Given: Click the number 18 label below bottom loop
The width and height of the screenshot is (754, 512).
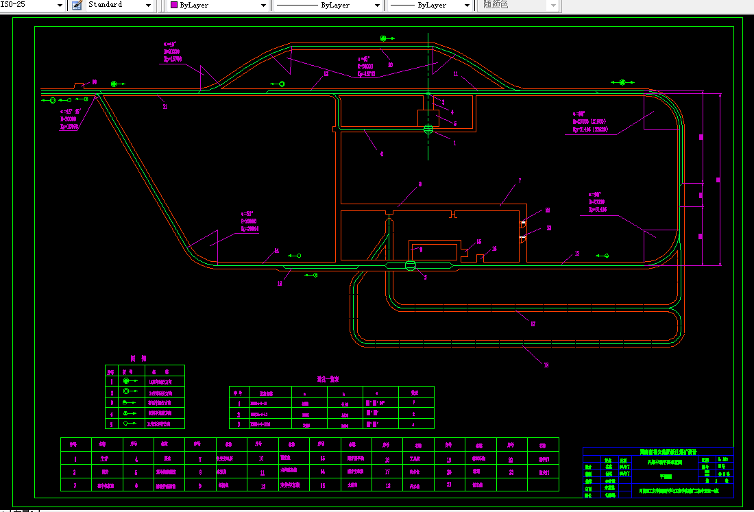Looking at the screenshot, I should click(546, 365).
